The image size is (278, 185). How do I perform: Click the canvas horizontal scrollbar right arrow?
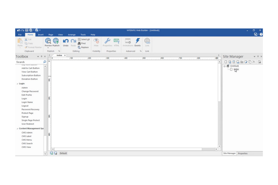click(216, 149)
